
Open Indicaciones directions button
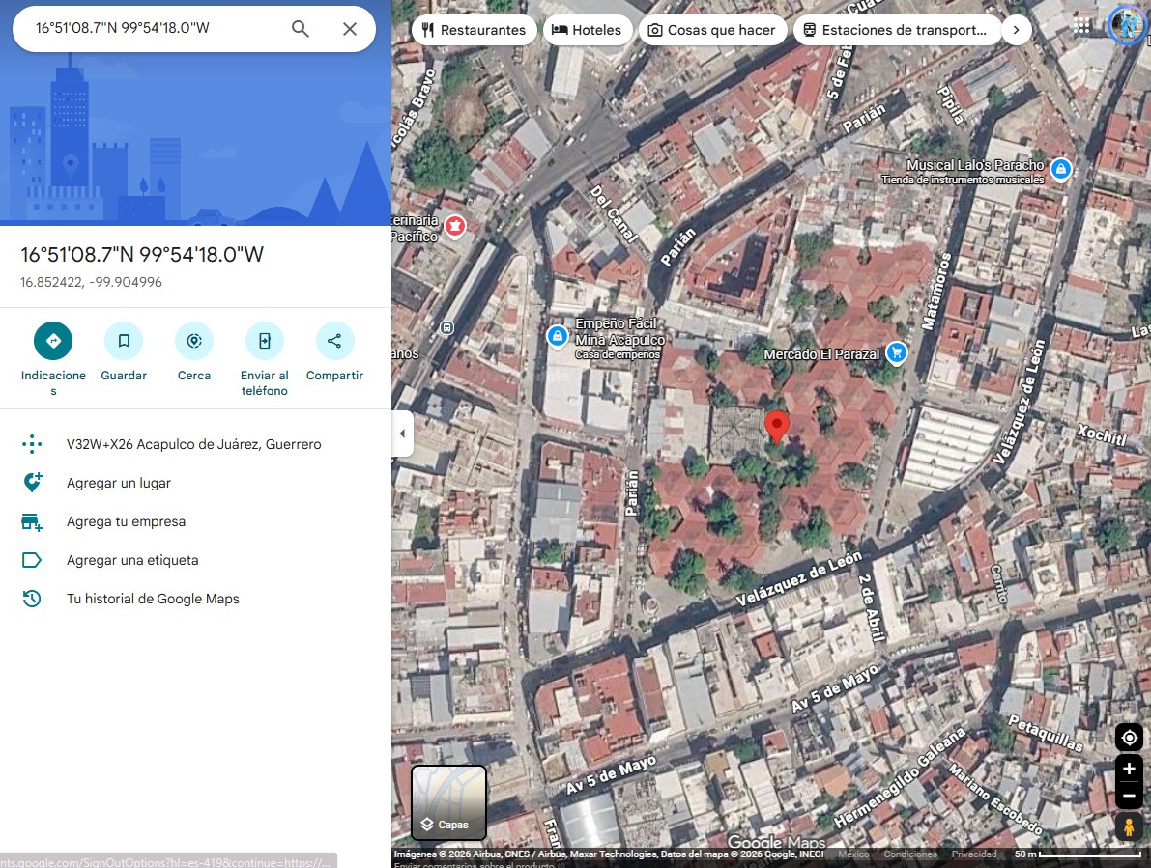53,341
